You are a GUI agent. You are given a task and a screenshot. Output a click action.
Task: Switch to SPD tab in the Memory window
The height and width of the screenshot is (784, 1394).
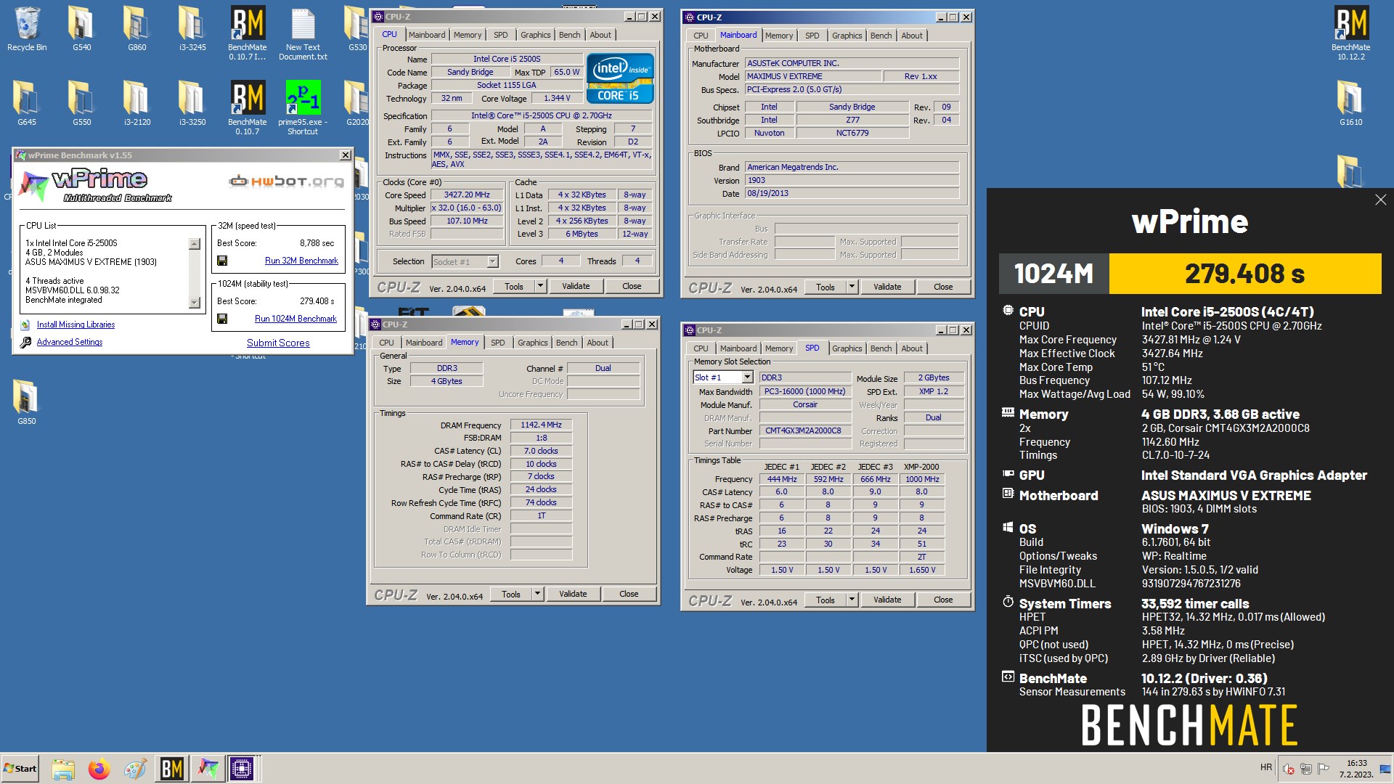(x=497, y=343)
